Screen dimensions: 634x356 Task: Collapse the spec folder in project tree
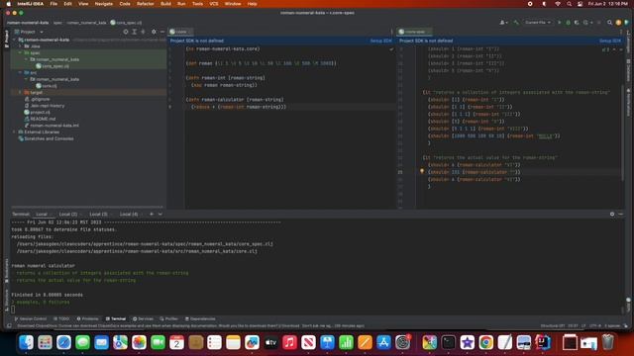(x=20, y=52)
